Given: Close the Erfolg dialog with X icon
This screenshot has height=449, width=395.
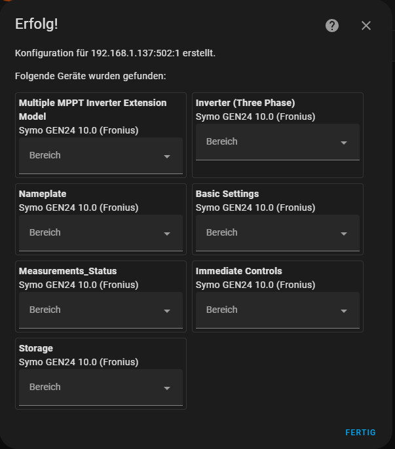Looking at the screenshot, I should (366, 26).
